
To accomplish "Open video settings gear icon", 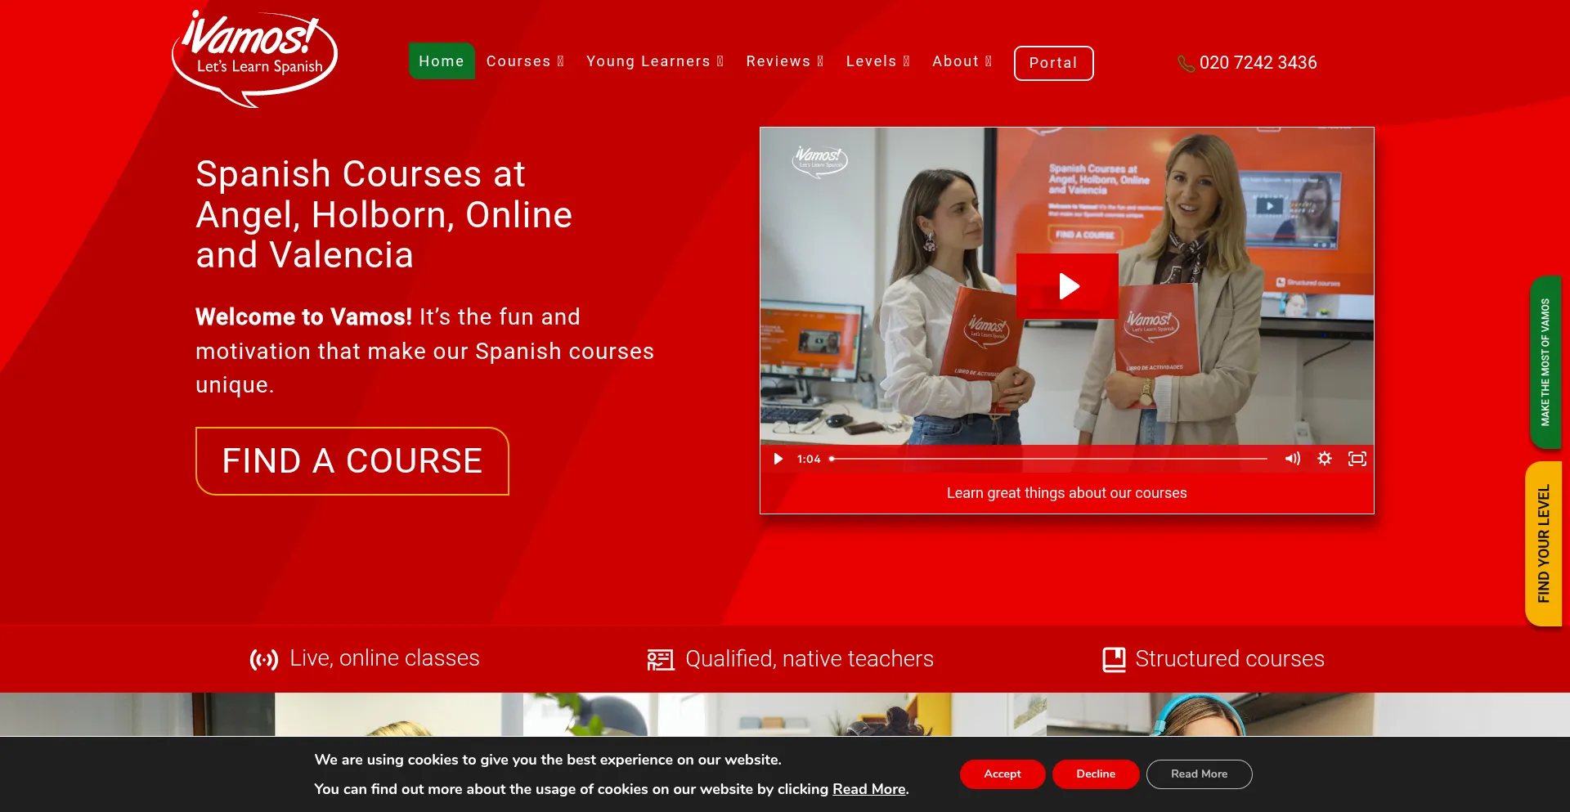I will (x=1325, y=459).
